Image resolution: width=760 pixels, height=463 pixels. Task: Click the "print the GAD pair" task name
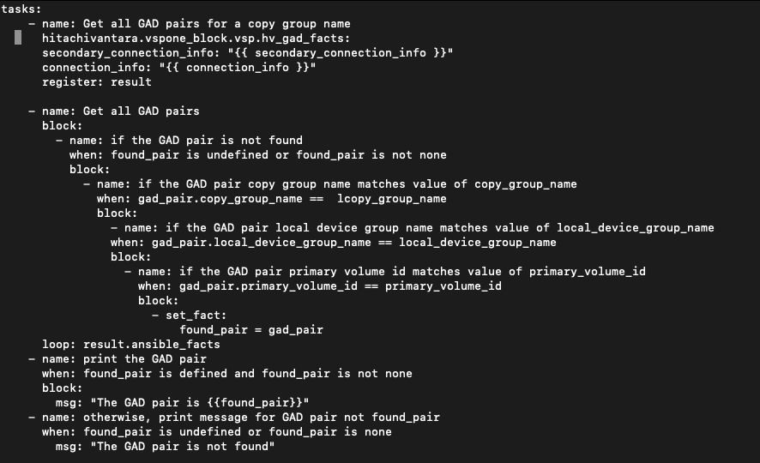124,358
